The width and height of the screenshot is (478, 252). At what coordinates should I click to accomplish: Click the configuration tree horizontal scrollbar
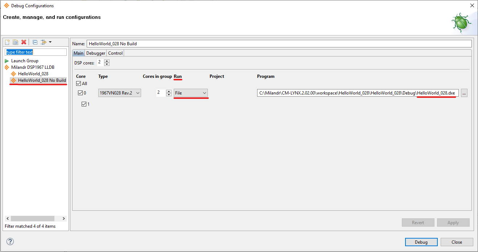(33, 219)
